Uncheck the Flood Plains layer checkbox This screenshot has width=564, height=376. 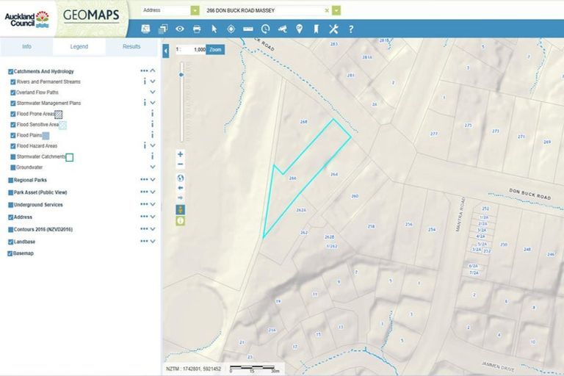click(x=13, y=136)
